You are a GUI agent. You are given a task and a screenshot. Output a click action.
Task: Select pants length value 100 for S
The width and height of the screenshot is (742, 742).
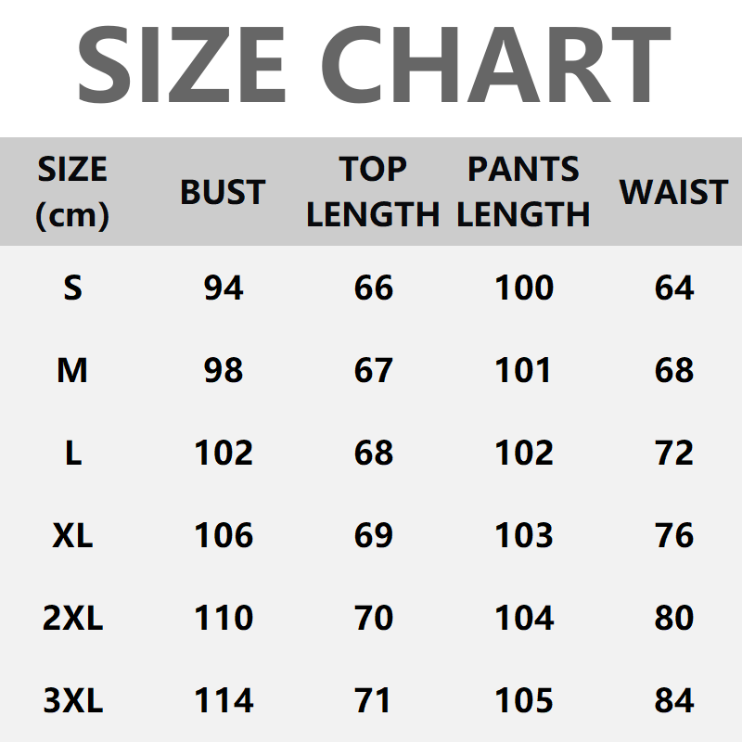(524, 288)
